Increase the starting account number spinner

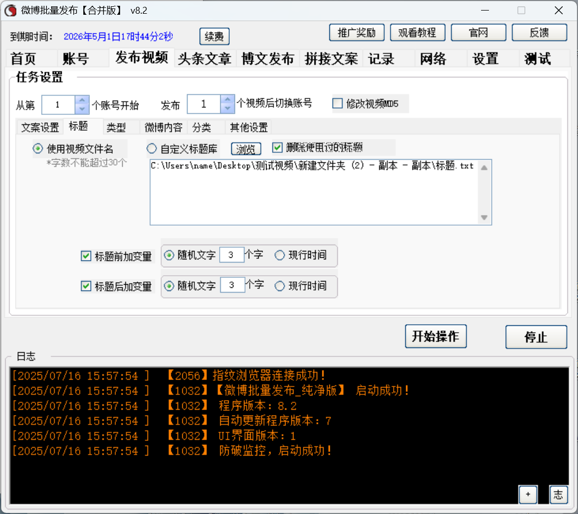(82, 100)
